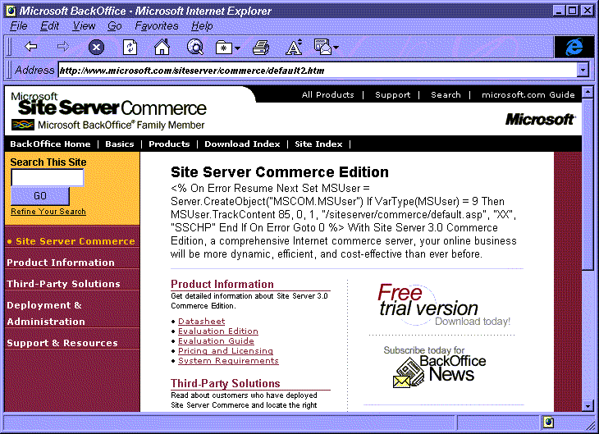Open microsoft.com Guide link
The height and width of the screenshot is (434, 599).
[x=528, y=94]
